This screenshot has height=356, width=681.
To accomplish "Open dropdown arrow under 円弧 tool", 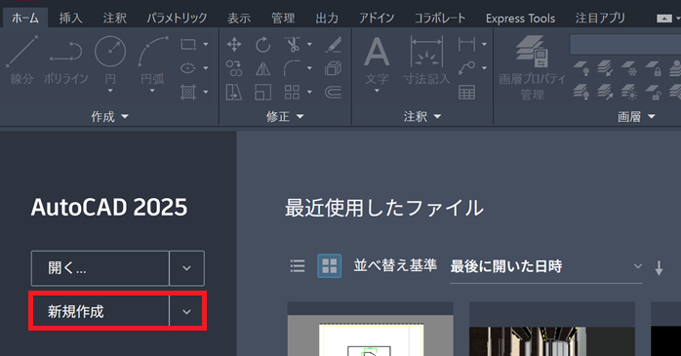I will pos(152,91).
